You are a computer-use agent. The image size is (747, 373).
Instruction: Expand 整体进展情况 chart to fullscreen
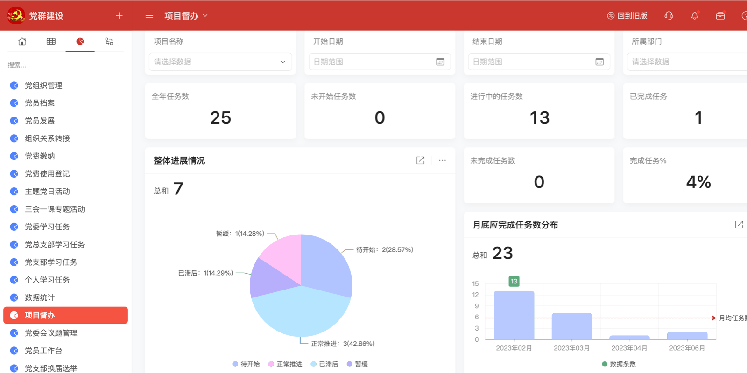tap(420, 160)
